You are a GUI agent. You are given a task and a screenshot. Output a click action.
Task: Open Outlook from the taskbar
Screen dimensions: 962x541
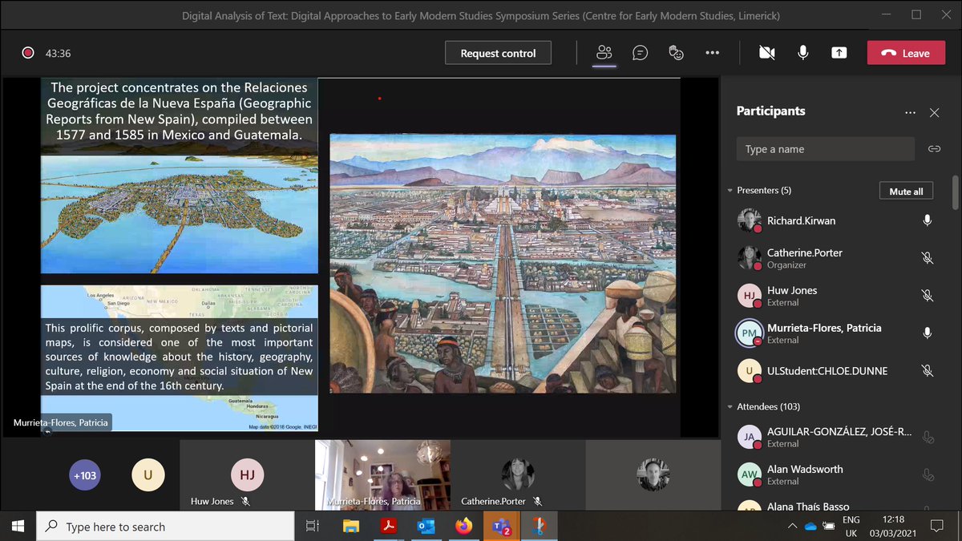click(x=426, y=527)
